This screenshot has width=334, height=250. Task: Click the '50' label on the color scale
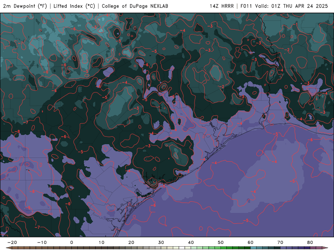(221, 242)
